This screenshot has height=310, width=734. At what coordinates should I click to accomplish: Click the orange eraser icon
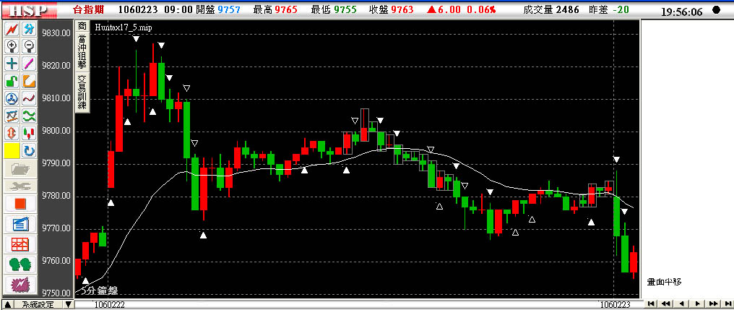[29, 80]
